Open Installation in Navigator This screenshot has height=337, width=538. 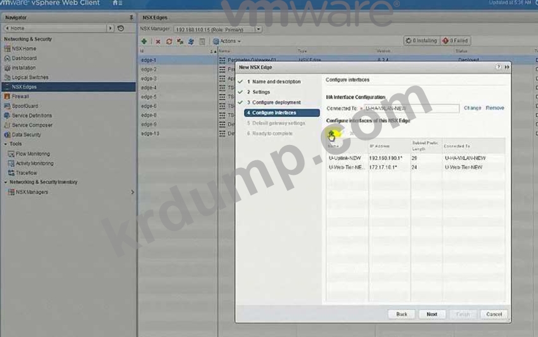tap(24, 68)
